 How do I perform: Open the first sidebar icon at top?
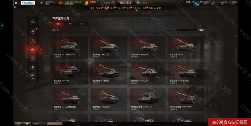(x=33, y=22)
